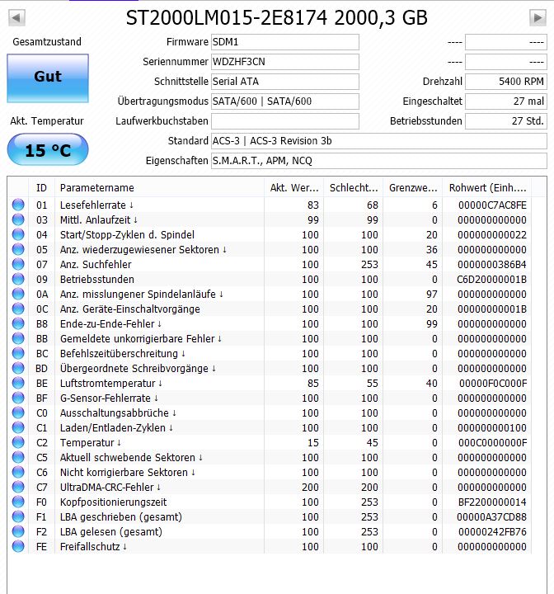Click status icon of row ID C2
The width and height of the screenshot is (554, 594).
[x=18, y=442]
